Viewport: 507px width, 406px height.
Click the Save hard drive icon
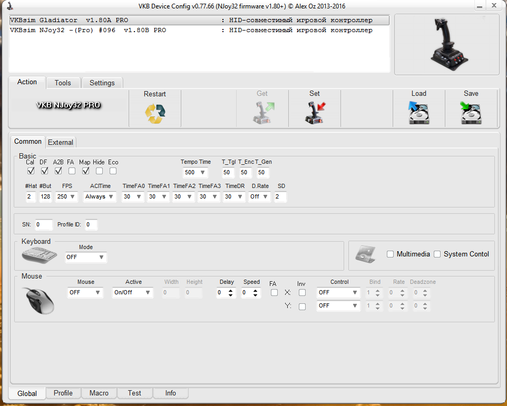tap(471, 113)
